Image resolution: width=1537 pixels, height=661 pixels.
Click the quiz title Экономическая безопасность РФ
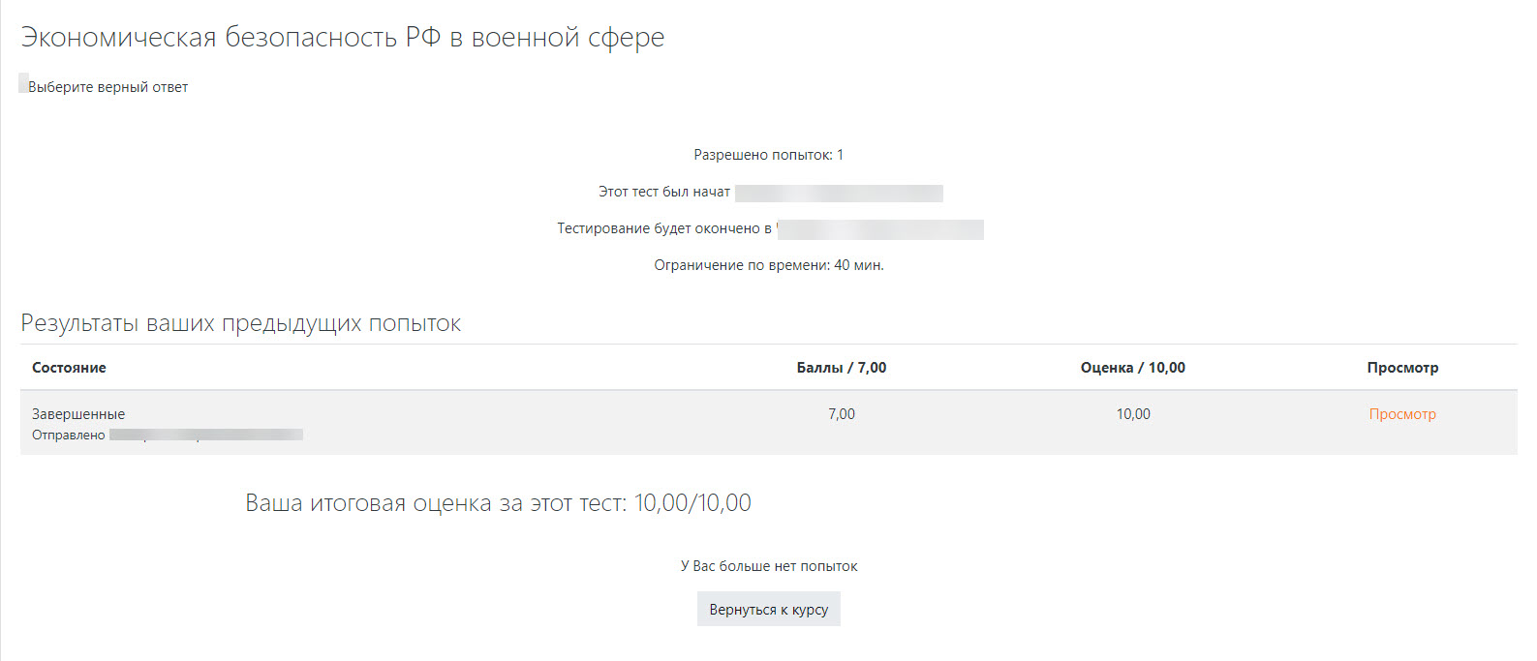tap(343, 37)
